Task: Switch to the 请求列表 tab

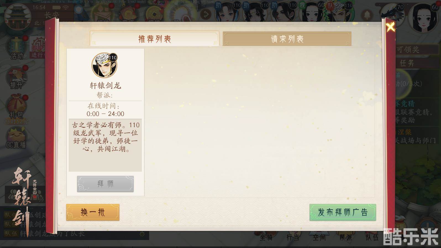Action: tap(287, 39)
